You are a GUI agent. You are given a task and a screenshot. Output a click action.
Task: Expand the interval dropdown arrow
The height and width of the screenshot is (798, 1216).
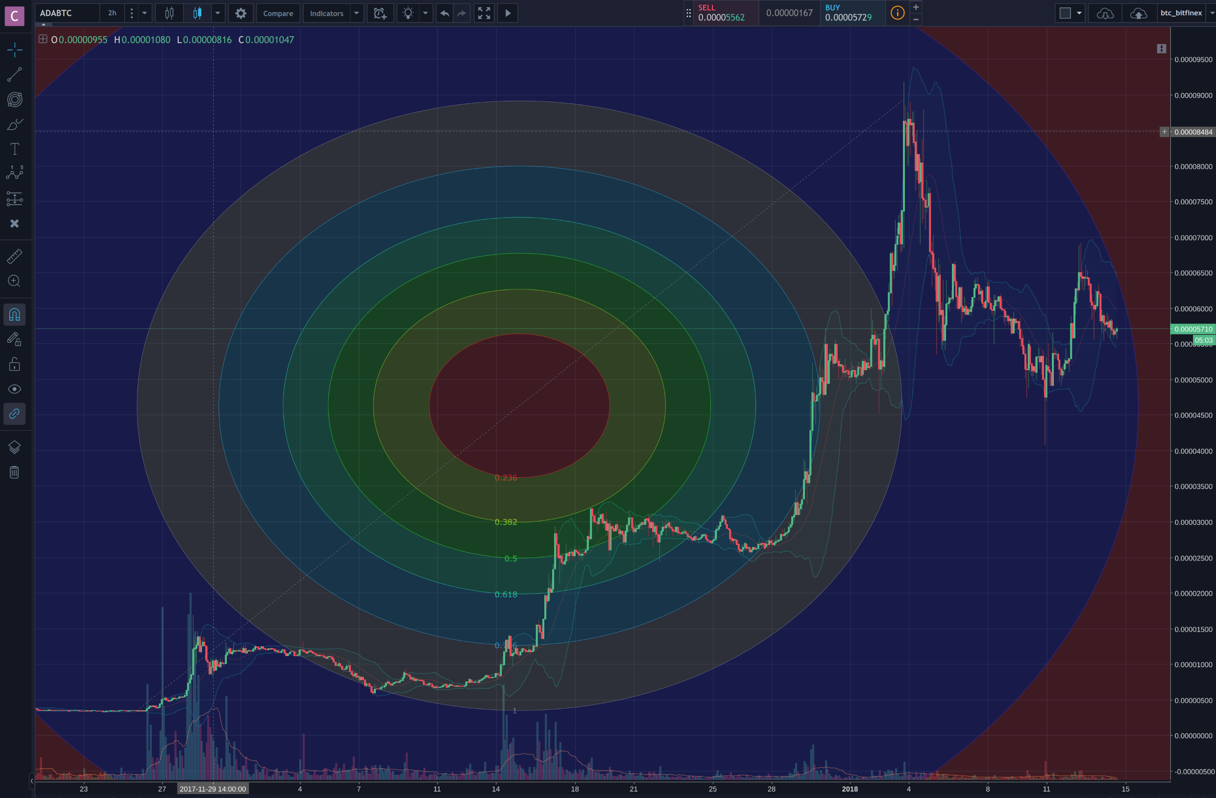coord(145,13)
